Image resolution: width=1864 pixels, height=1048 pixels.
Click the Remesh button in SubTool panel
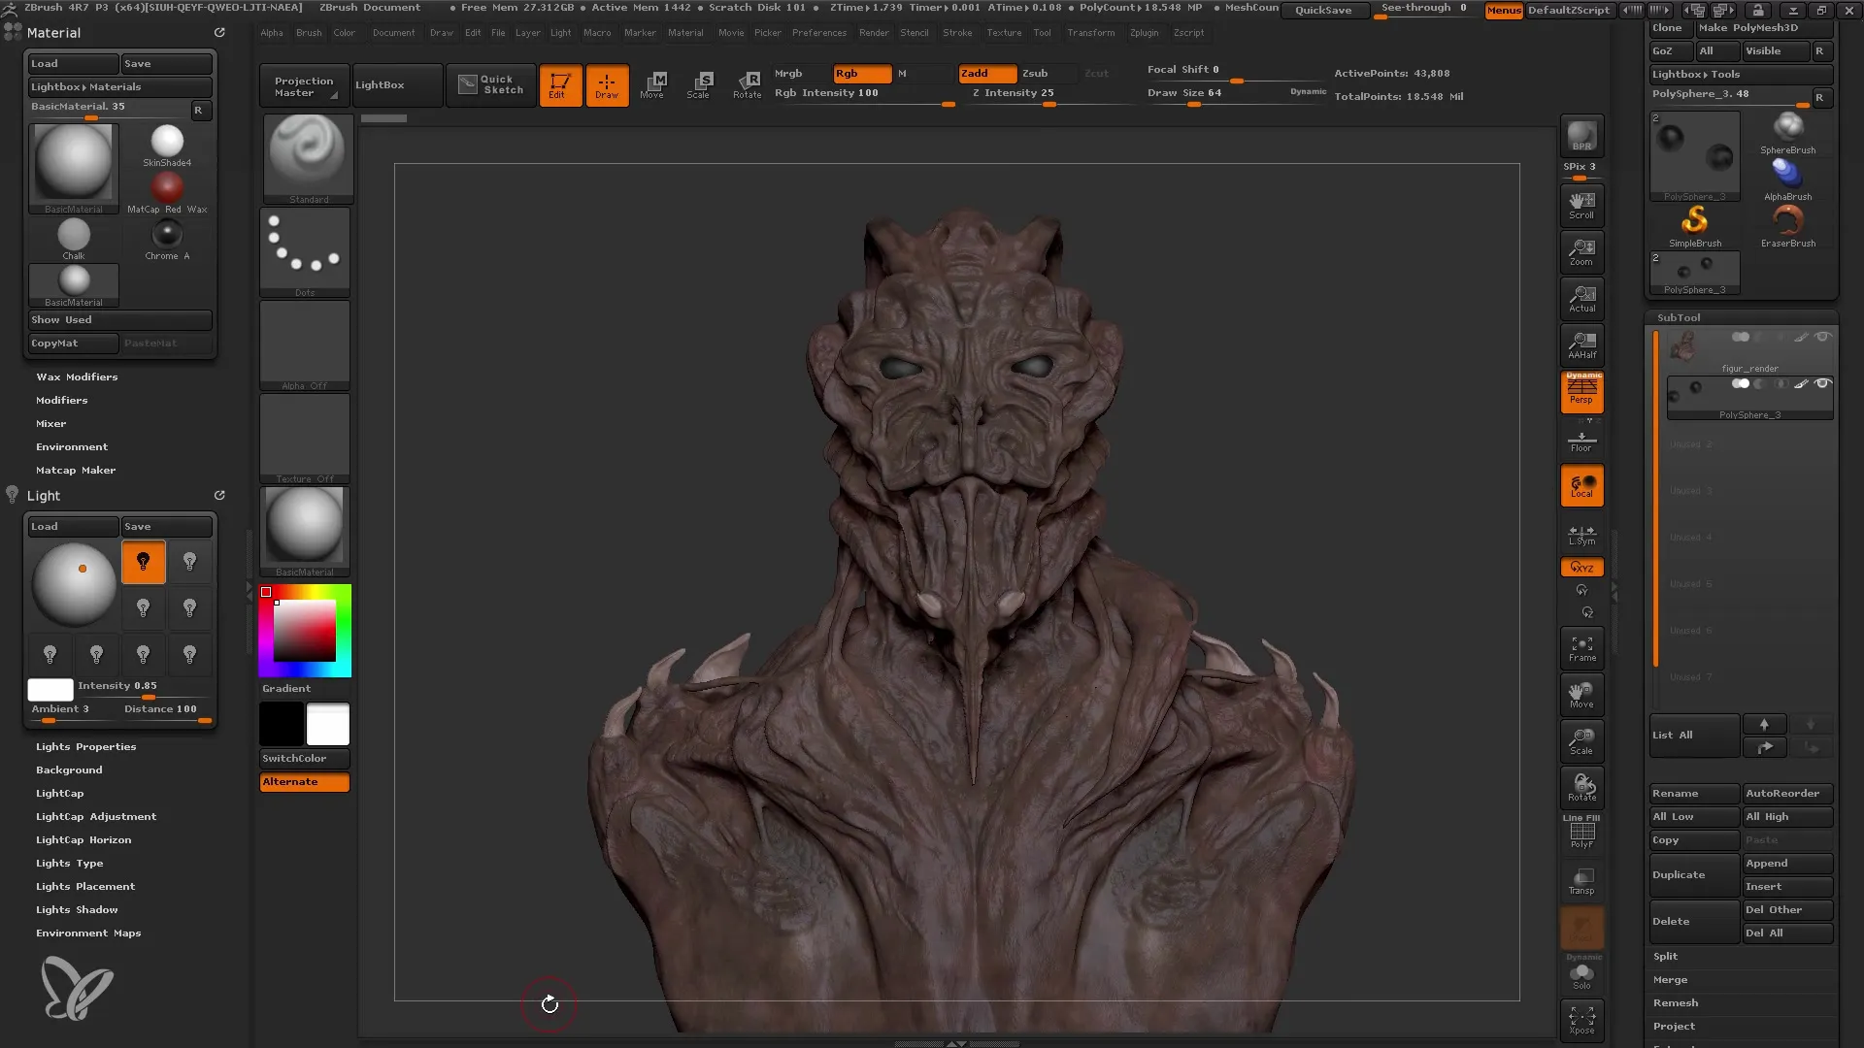coord(1675,1003)
